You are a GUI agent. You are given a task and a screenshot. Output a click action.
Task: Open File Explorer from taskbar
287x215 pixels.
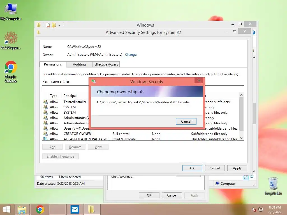[x=22, y=209]
